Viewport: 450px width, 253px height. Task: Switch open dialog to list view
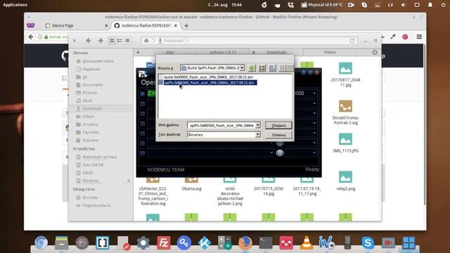283,68
